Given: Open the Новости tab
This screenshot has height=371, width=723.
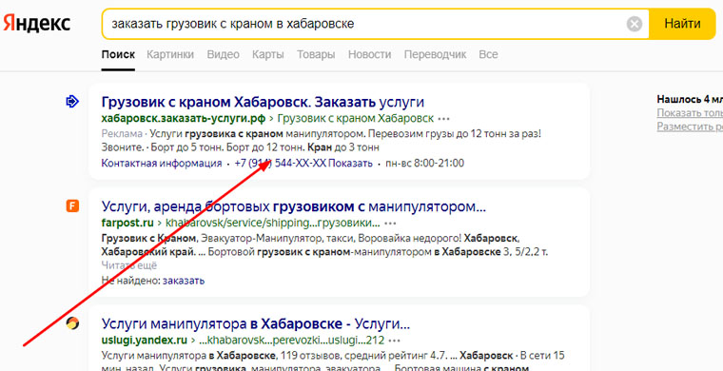Looking at the screenshot, I should [x=369, y=54].
